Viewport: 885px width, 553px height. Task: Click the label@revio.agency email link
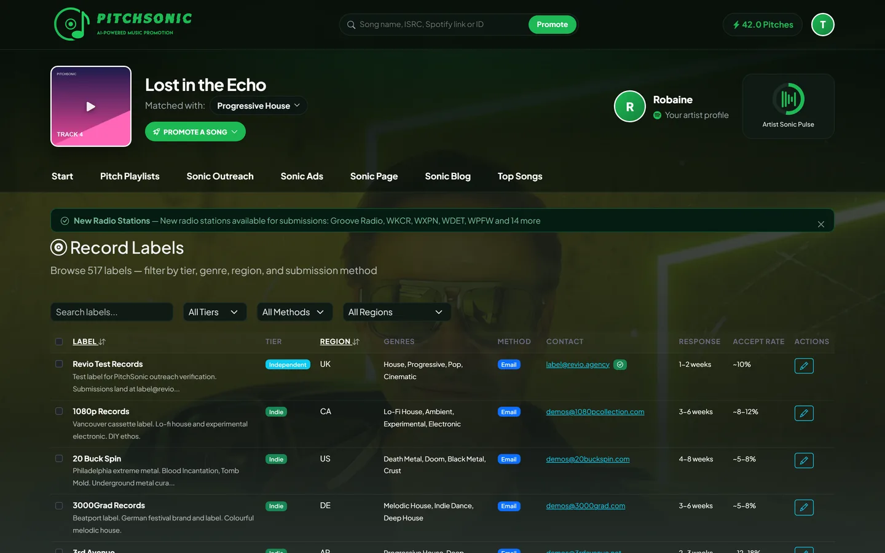(x=578, y=364)
